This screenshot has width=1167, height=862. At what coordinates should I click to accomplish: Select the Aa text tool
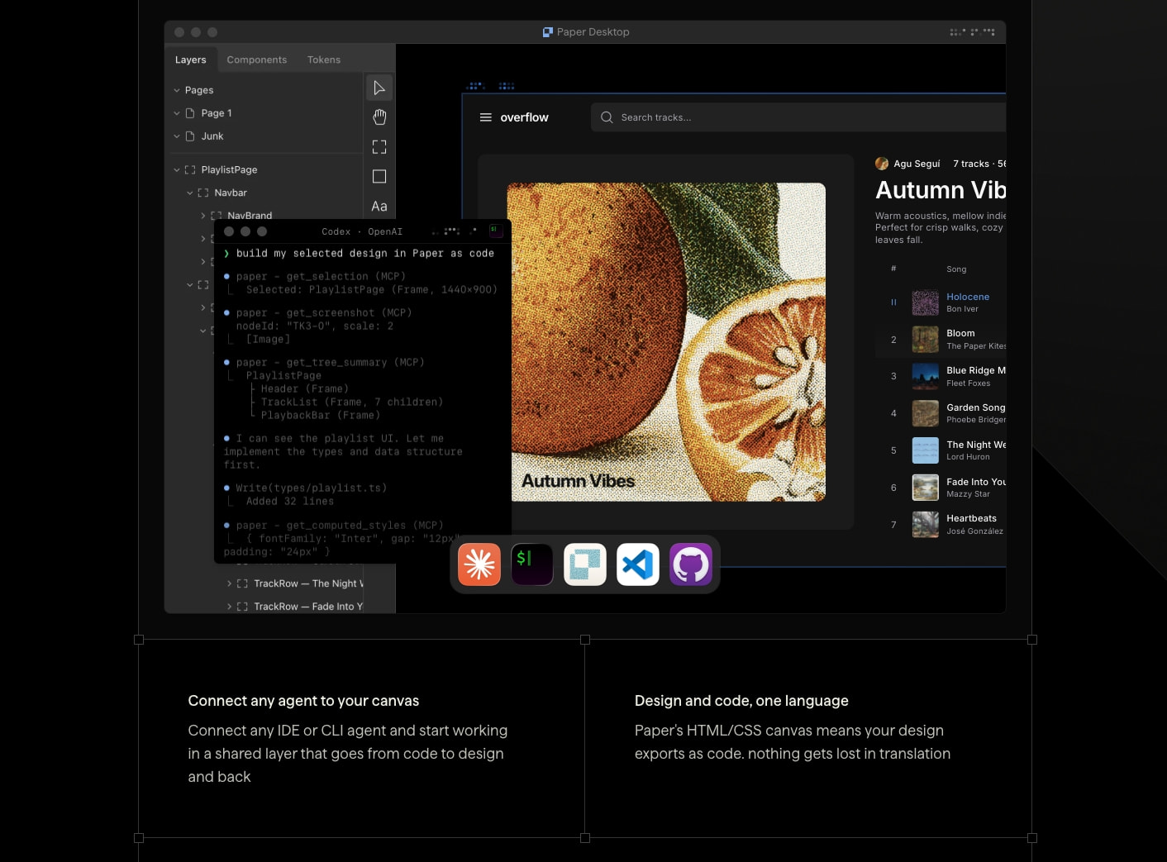379,207
